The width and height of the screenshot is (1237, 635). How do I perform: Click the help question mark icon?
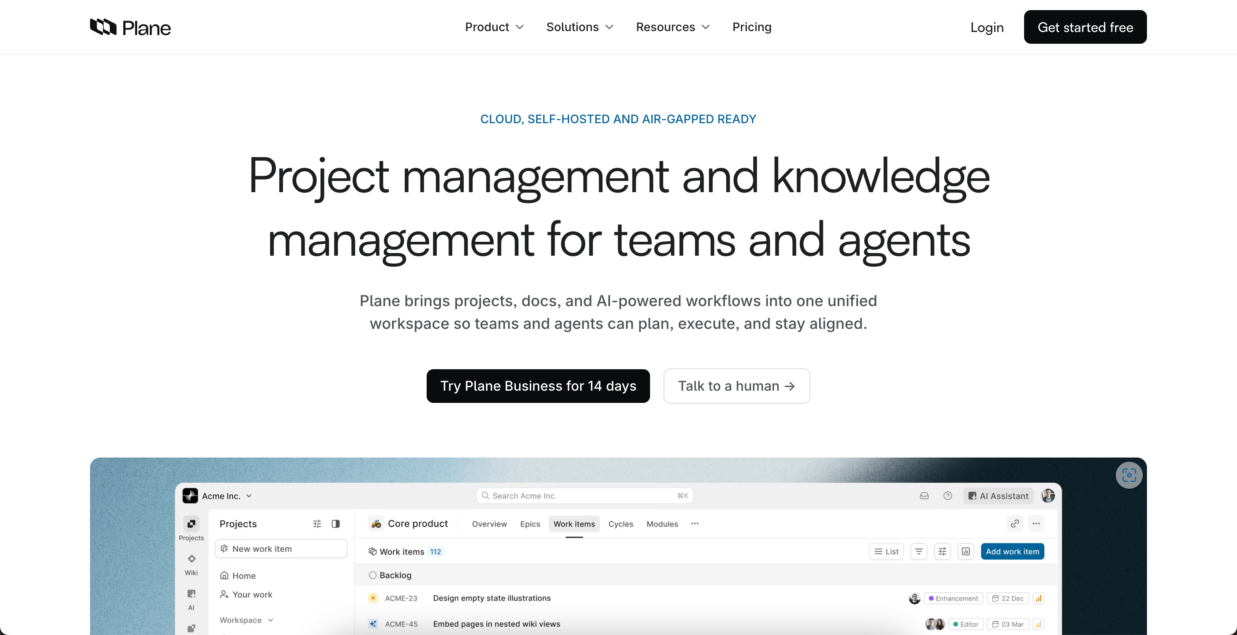pyautogui.click(x=948, y=496)
